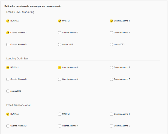
Task: Check nueva2023 under Email y SMS Marketing
Action: tap(111, 44)
